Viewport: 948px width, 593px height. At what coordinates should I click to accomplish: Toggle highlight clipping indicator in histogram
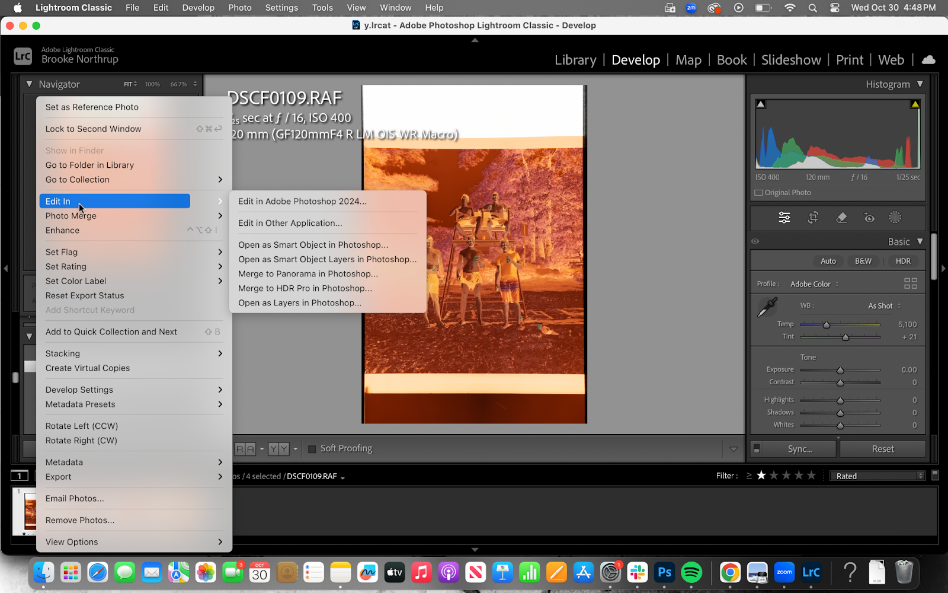[x=915, y=104]
